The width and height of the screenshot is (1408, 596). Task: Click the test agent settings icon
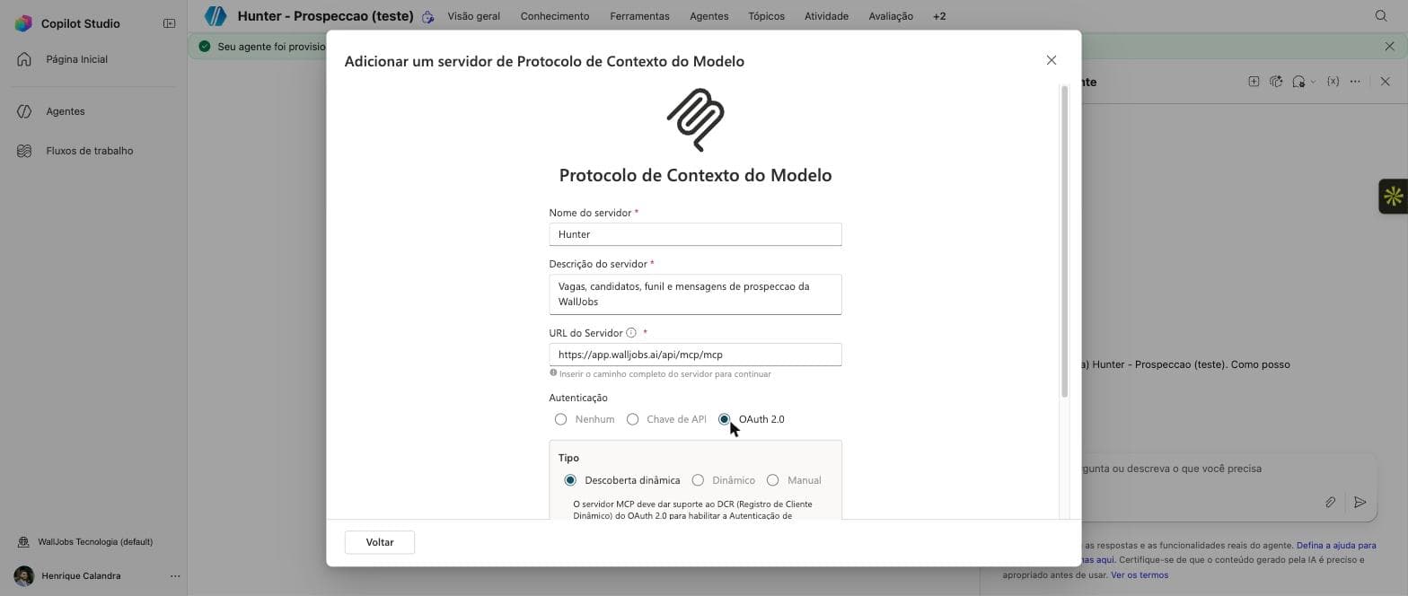(1298, 82)
